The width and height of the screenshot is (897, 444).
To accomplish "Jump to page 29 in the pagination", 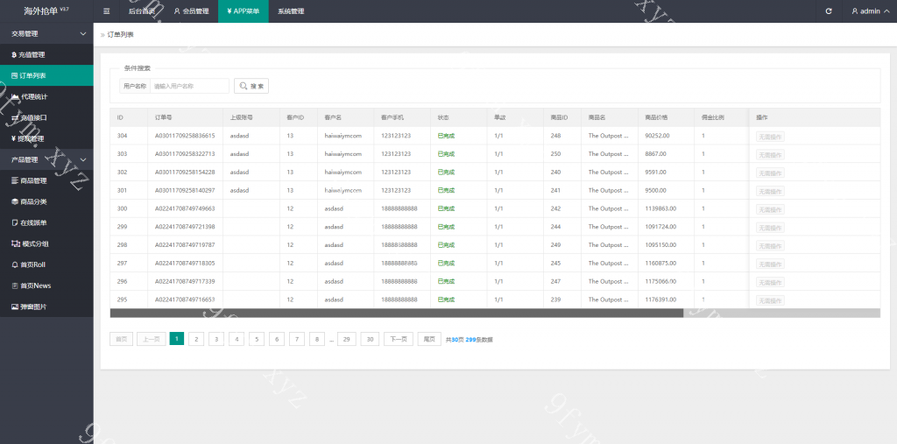I will (x=347, y=339).
